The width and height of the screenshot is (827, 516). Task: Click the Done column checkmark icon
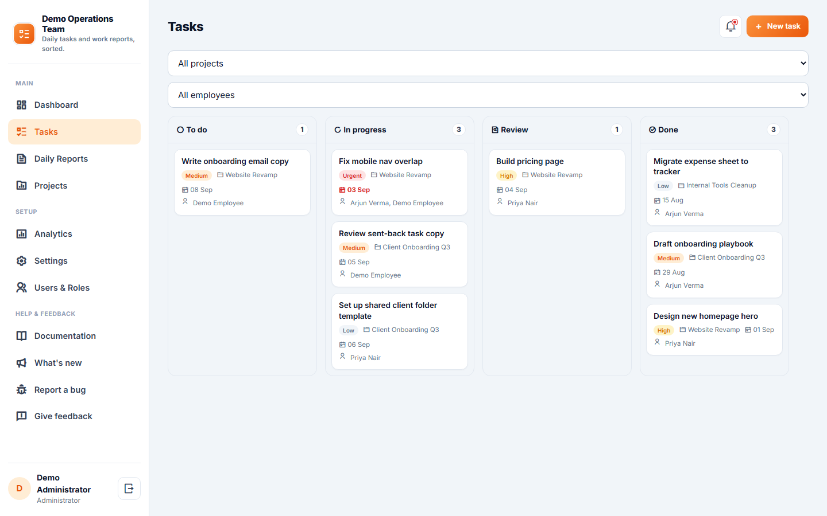point(652,130)
